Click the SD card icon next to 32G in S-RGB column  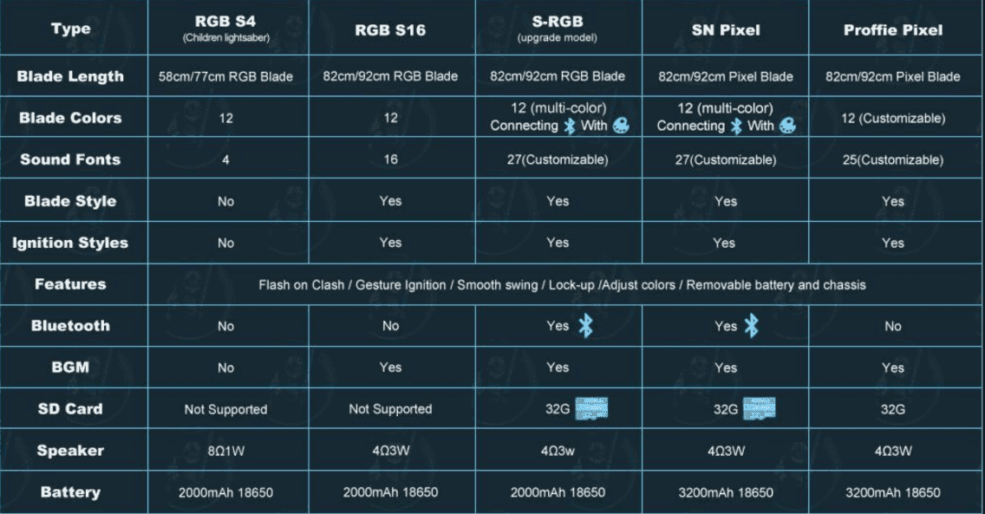coord(591,409)
